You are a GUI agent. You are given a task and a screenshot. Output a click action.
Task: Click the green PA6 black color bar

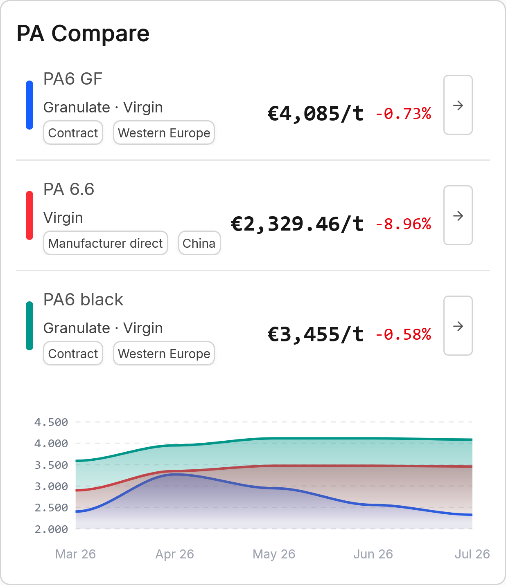pos(29,326)
